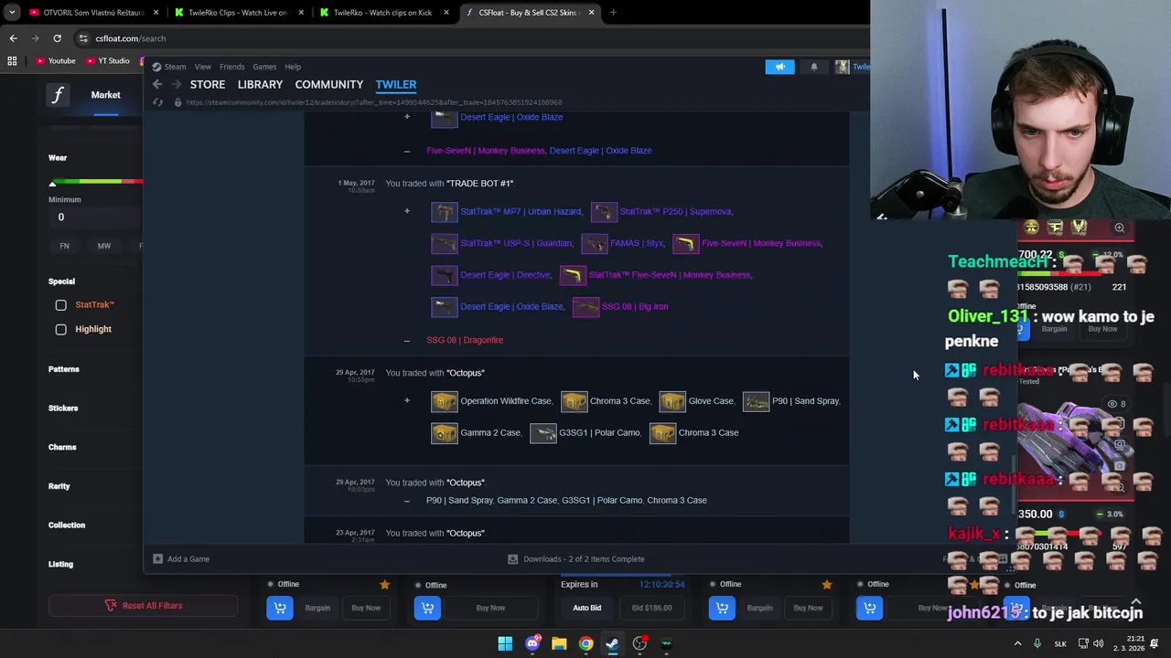This screenshot has height=658, width=1171.
Task: Click Bid $186.00 button
Action: 651,608
